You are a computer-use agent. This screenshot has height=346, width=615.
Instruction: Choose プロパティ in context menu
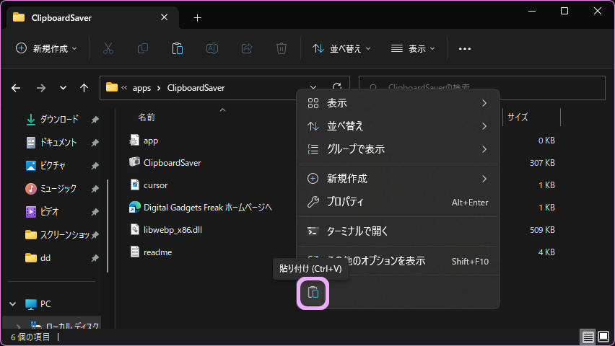(x=398, y=202)
